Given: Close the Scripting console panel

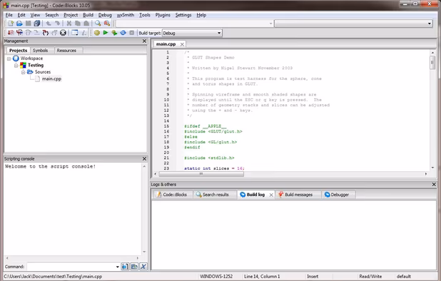Looking at the screenshot, I should click(144, 159).
